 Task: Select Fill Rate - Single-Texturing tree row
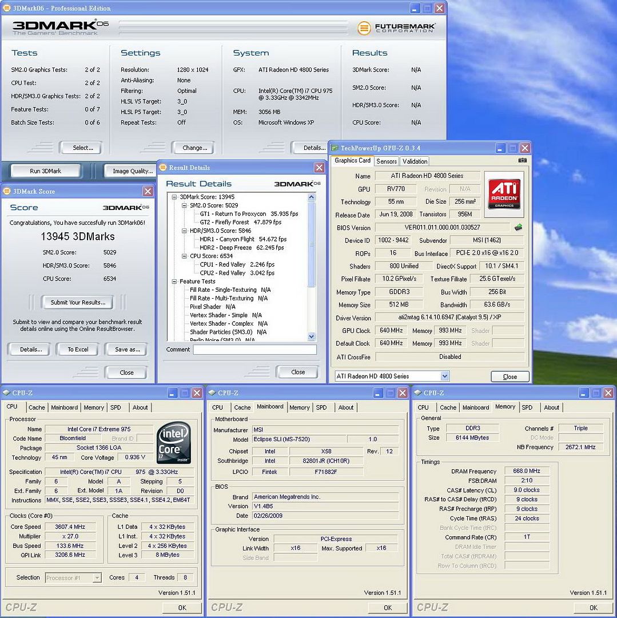[230, 290]
